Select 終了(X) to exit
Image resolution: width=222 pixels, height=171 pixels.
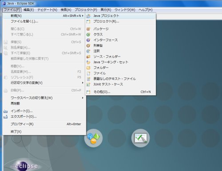click(x=16, y=132)
